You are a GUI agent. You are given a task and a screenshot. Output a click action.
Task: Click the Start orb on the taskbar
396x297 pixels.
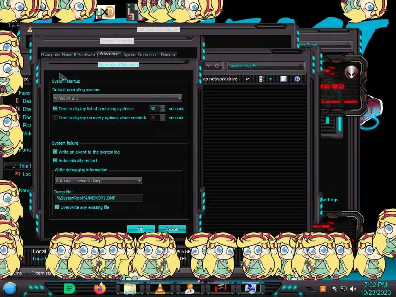tap(10, 288)
